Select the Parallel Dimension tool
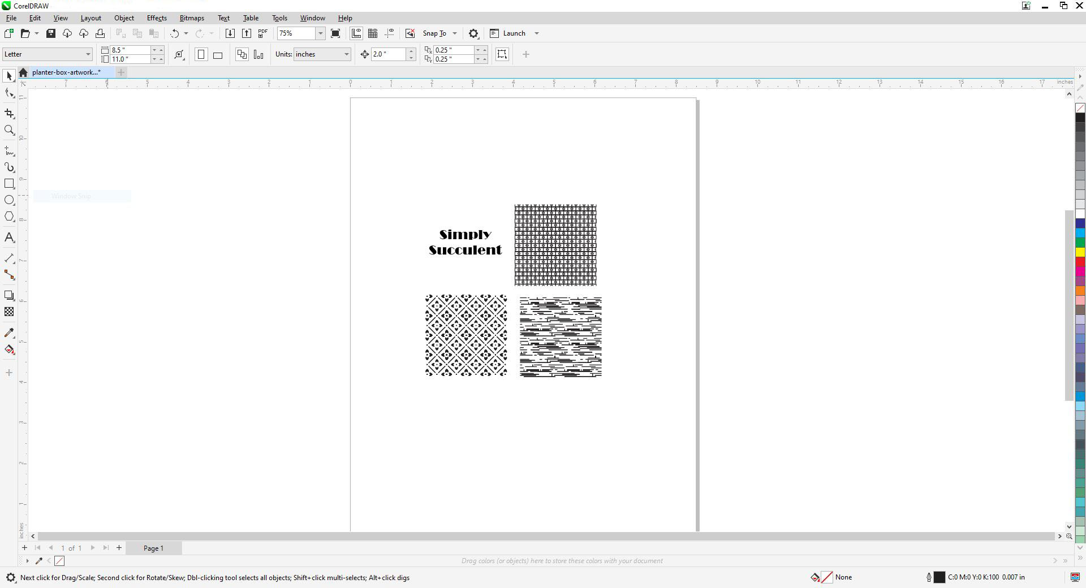The image size is (1086, 588). point(9,258)
